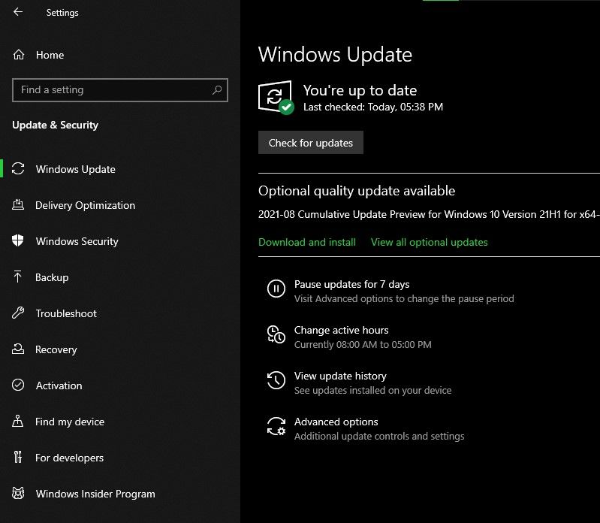The height and width of the screenshot is (523, 600).
Task: Click the Backup arrow icon
Action: pos(17,277)
